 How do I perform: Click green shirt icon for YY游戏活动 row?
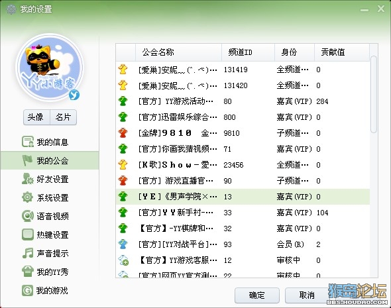click(123, 101)
